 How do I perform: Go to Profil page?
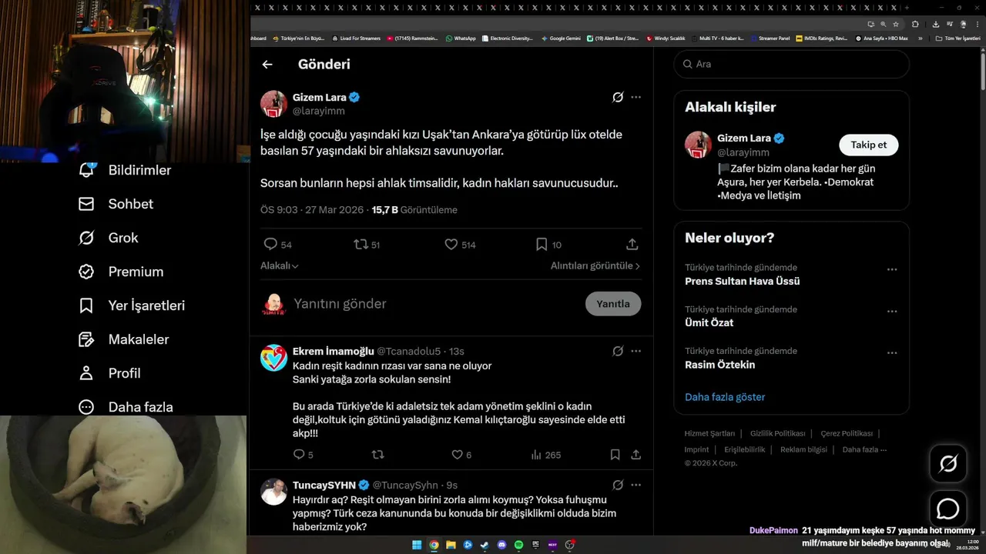point(109,373)
